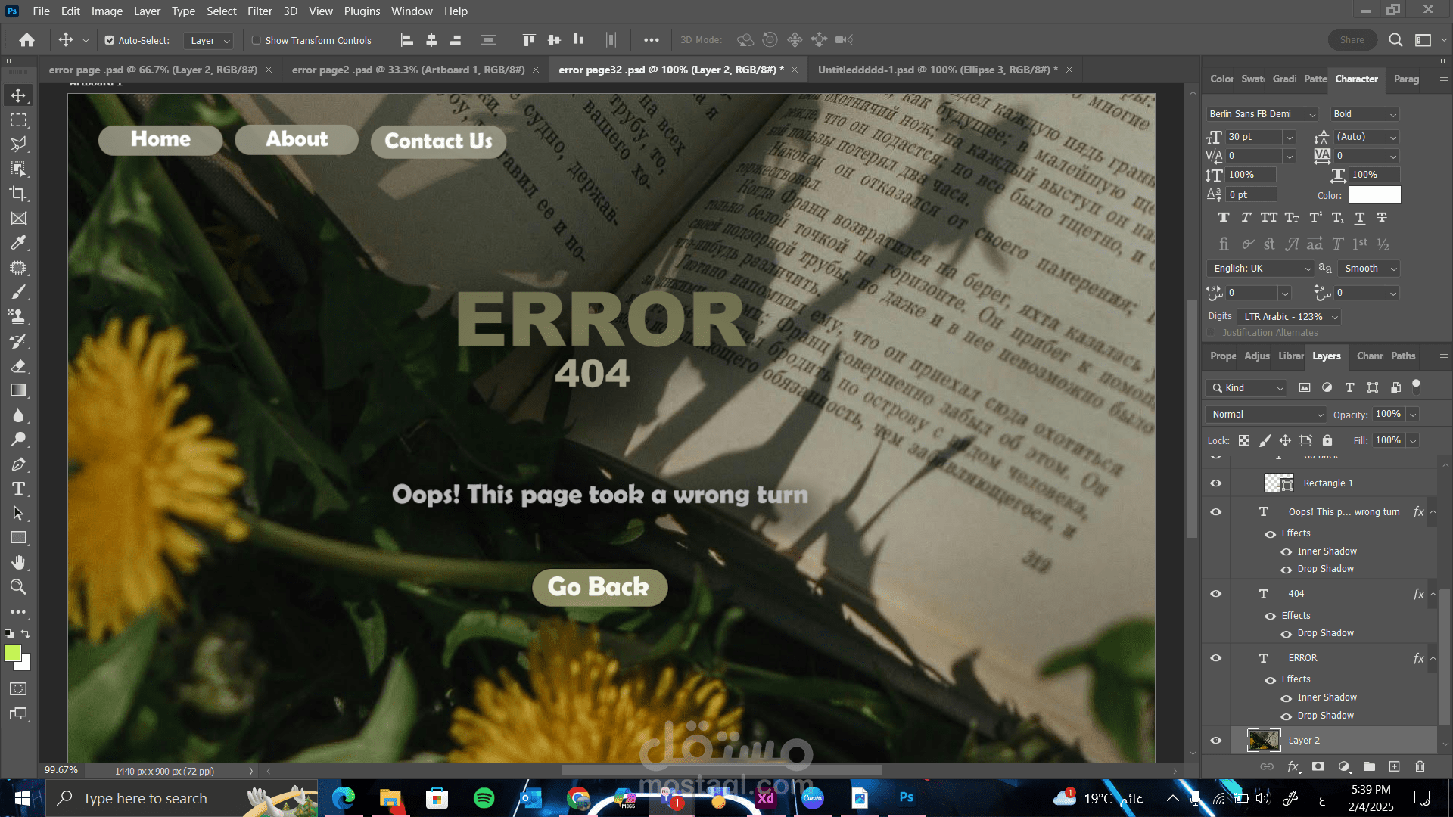Select the Eraser tool

coord(19,366)
